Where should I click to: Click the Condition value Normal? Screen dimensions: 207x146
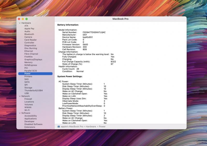pos(80,71)
